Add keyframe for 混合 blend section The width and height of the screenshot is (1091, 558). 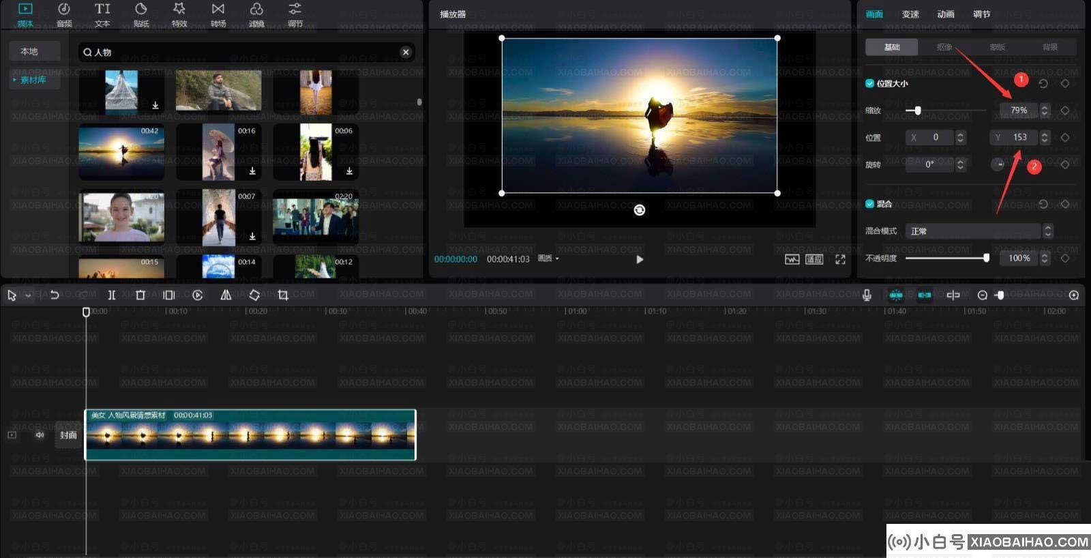point(1065,204)
